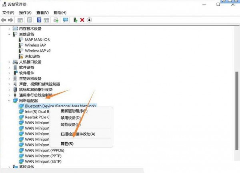Click the Wireless iAP v2 device icon
The width and height of the screenshot is (240, 173).
point(21,51)
